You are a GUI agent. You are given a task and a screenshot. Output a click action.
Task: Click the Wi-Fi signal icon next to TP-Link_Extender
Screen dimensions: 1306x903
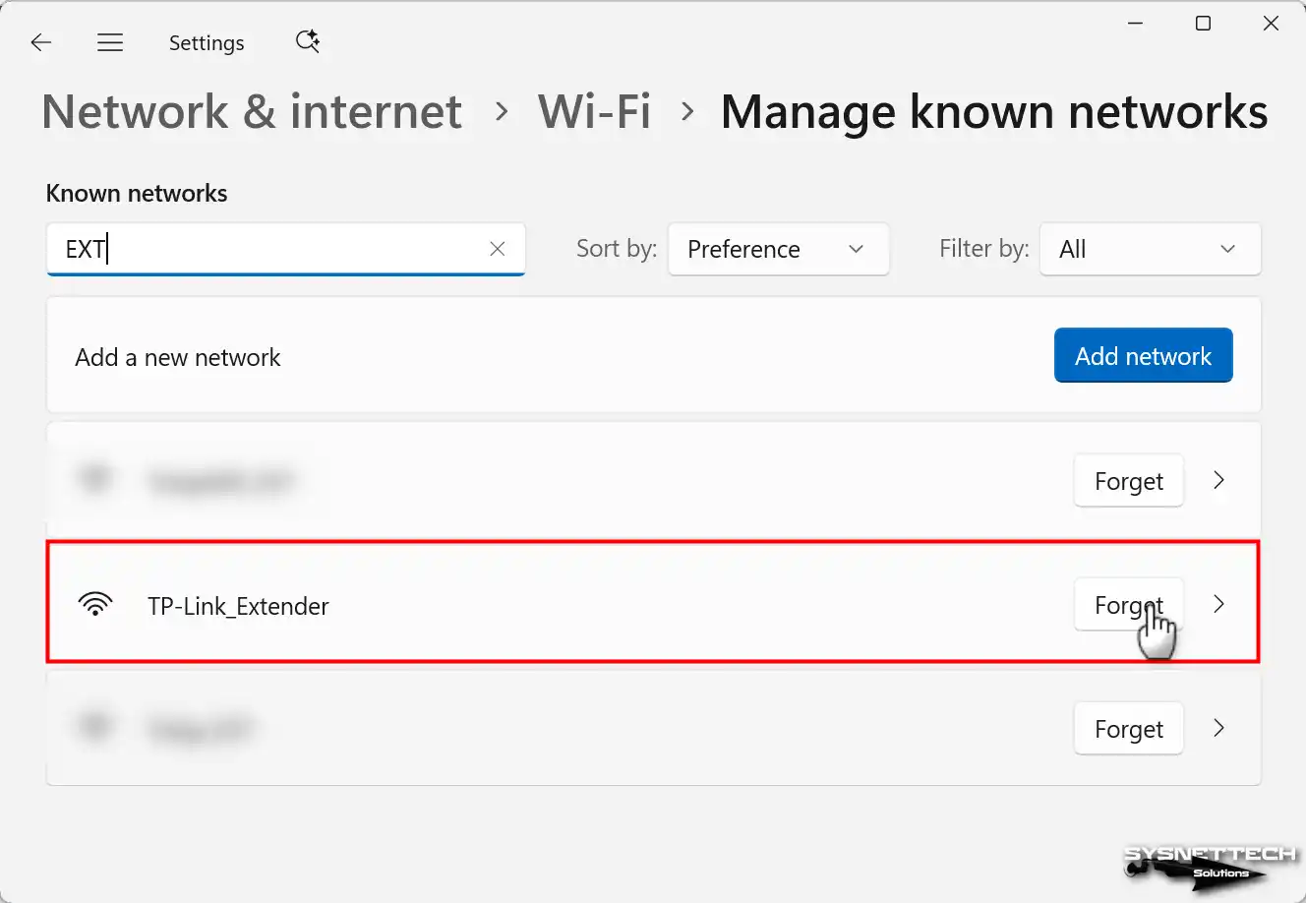pyautogui.click(x=95, y=604)
